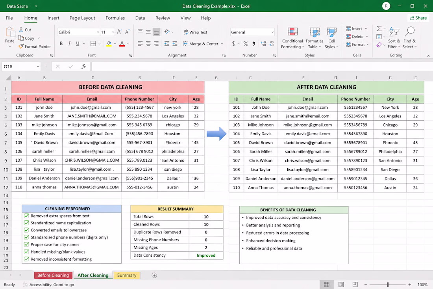Open the Font Color dropdown arrow
433x289 pixels.
(x=128, y=44)
